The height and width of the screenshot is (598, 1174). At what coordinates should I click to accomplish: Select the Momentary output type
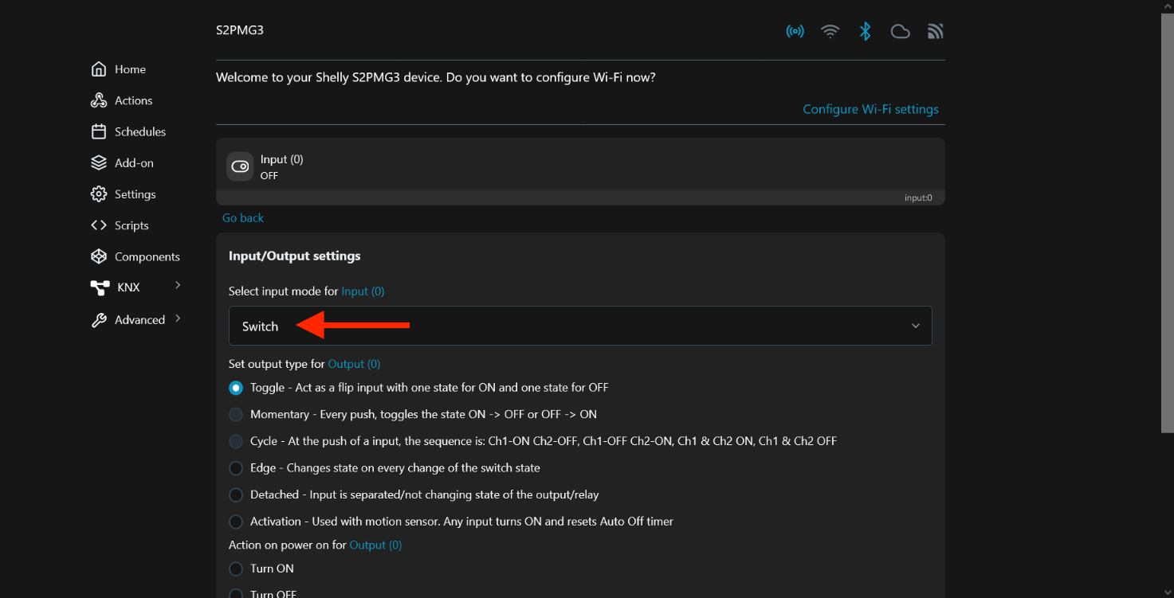pos(236,415)
